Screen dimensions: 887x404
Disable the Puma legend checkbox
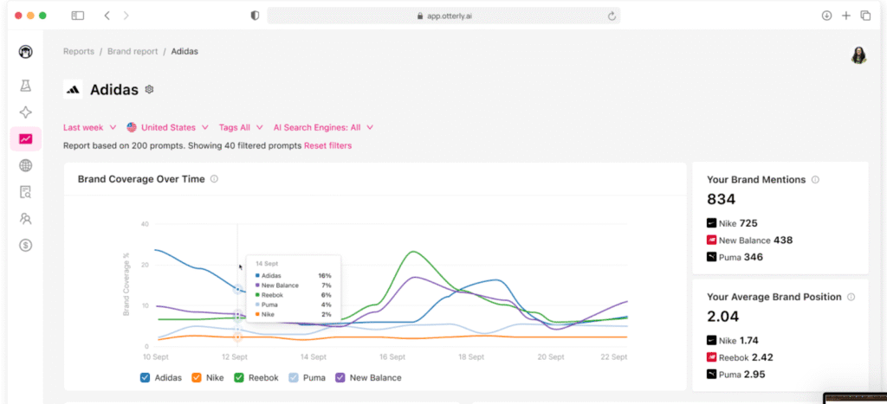point(293,377)
